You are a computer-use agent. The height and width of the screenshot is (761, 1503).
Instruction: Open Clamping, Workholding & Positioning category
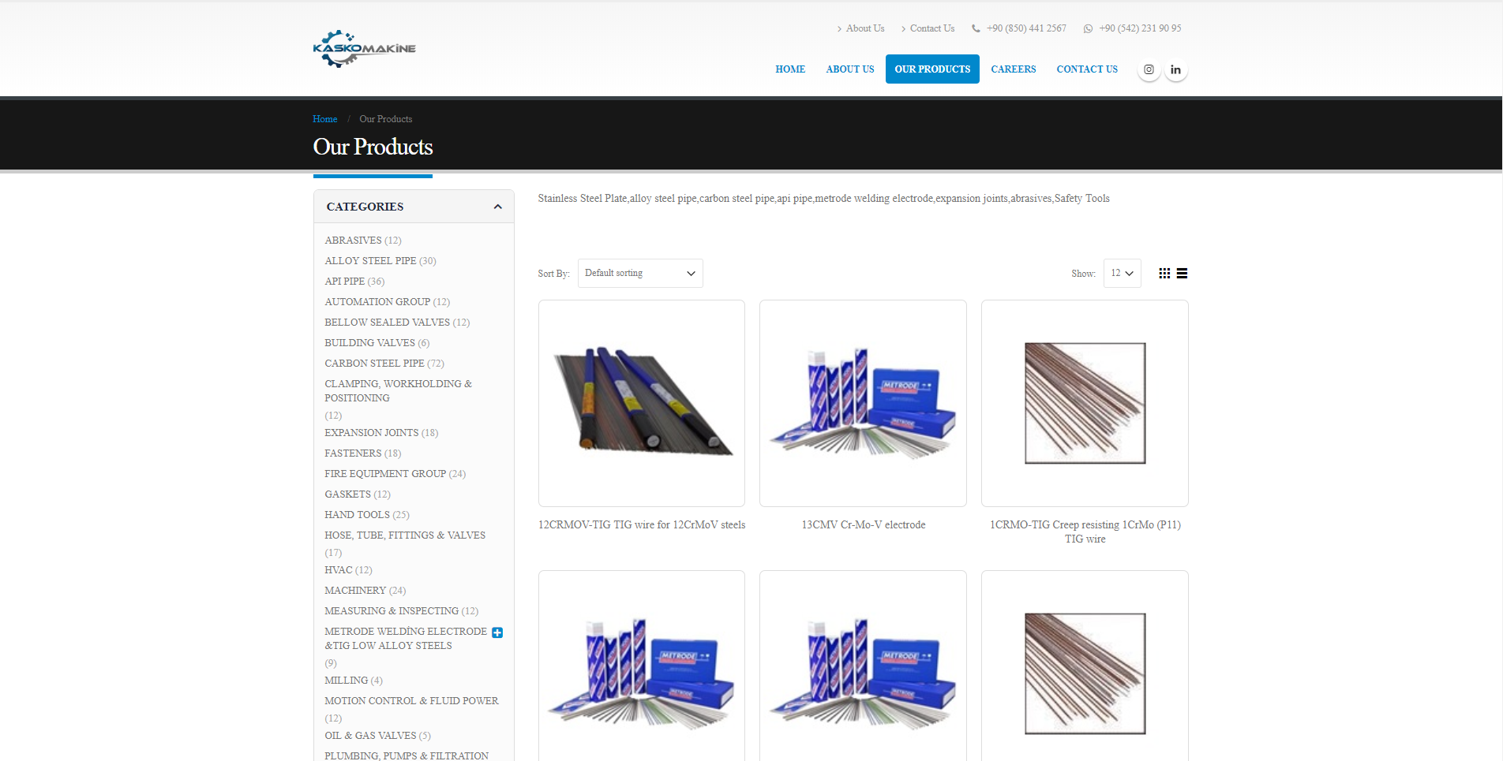[399, 391]
